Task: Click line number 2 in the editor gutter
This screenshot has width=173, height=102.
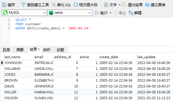Action: coord(9,24)
